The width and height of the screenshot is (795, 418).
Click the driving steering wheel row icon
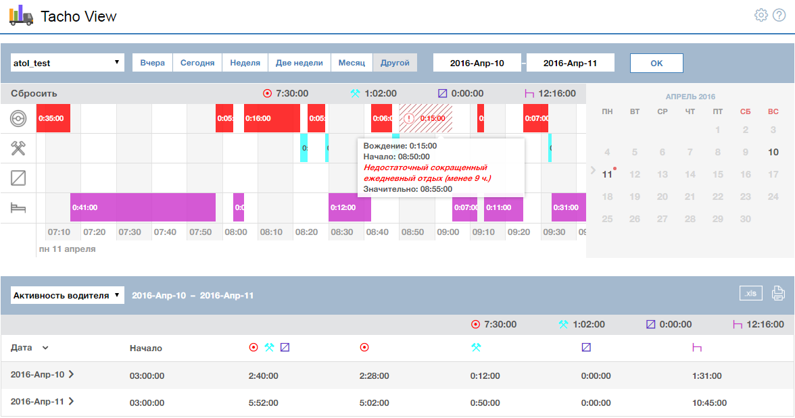18,119
